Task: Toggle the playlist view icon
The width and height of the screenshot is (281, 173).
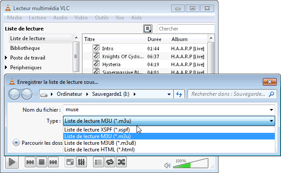Action: [98, 162]
